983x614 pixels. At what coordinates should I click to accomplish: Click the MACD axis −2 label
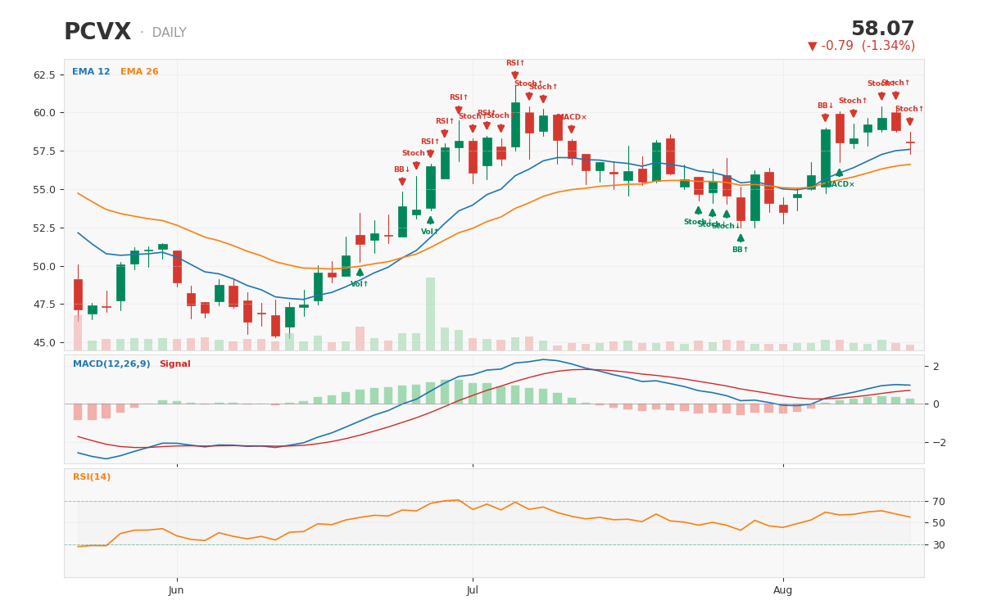[939, 442]
